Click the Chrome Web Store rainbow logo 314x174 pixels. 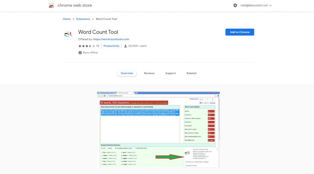[x=51, y=6]
